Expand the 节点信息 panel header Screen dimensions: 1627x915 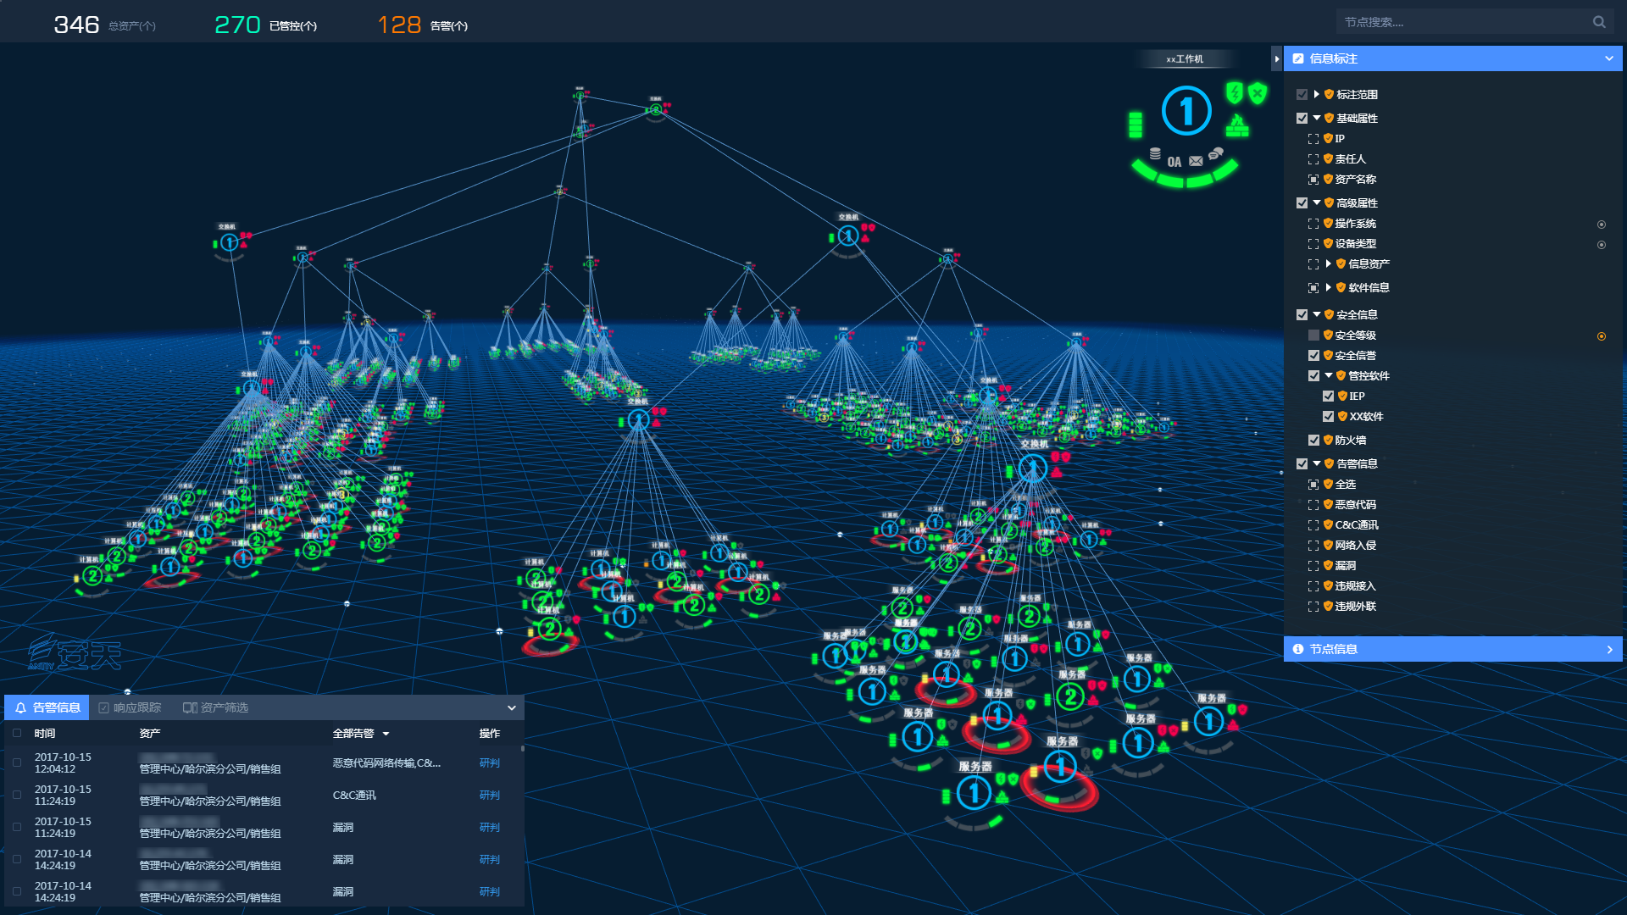click(x=1609, y=649)
